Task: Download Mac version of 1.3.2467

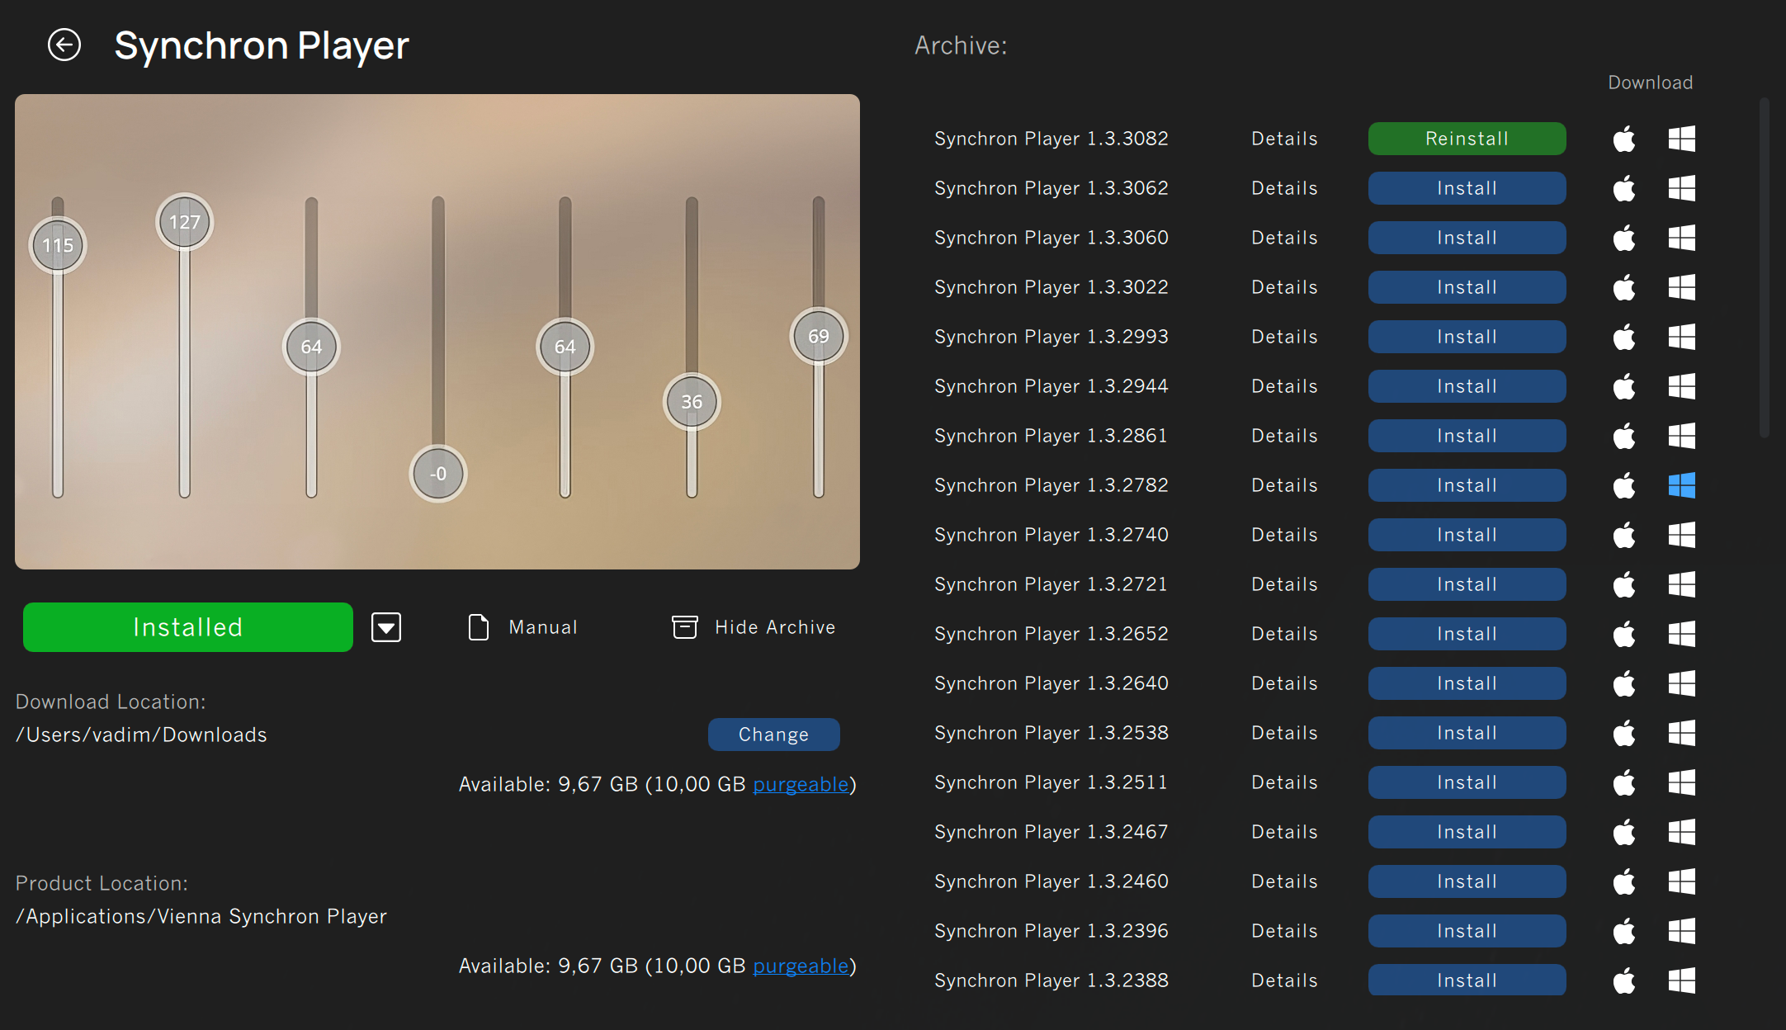Action: 1624,832
